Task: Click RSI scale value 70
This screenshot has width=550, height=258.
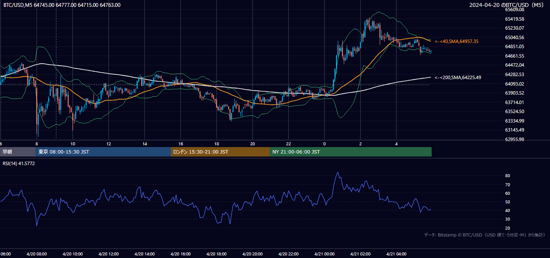Action: (x=507, y=184)
